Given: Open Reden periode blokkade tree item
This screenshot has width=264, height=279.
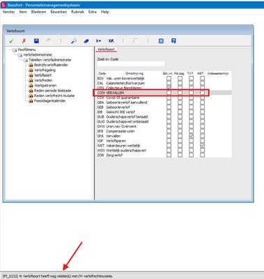Looking at the screenshot, I should point(52,91).
